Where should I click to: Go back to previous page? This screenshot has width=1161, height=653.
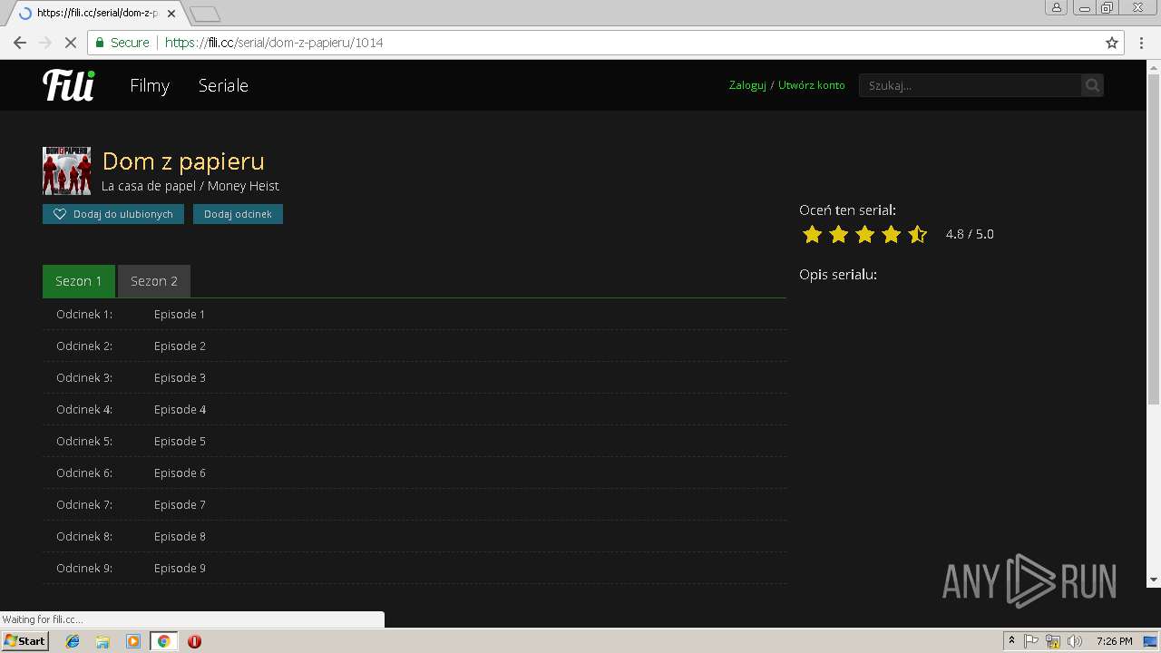(x=19, y=43)
